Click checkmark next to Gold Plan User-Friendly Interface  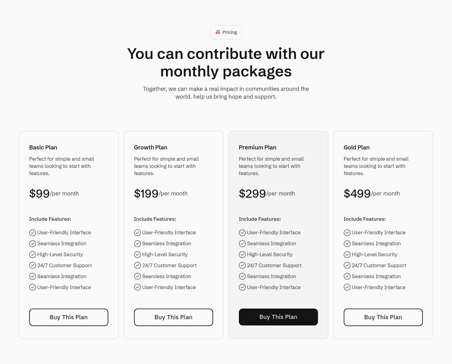(x=347, y=232)
